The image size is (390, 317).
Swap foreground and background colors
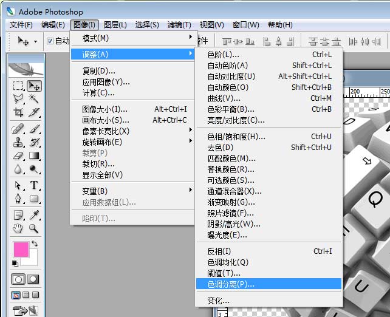pyautogui.click(x=35, y=244)
